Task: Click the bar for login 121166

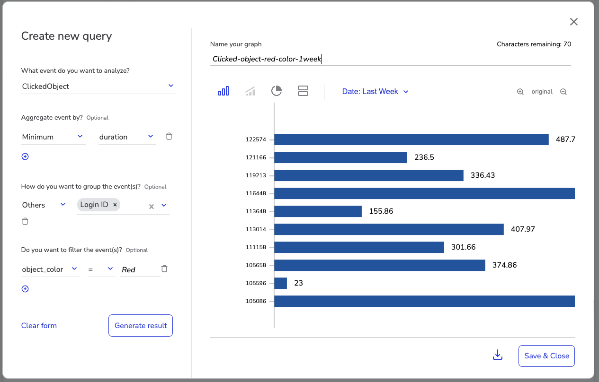Action: pos(340,157)
